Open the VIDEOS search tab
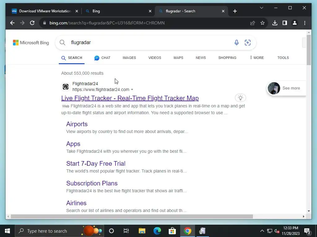 tap(155, 58)
